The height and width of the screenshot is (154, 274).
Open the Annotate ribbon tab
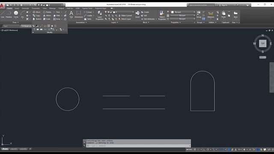pos(25,8)
